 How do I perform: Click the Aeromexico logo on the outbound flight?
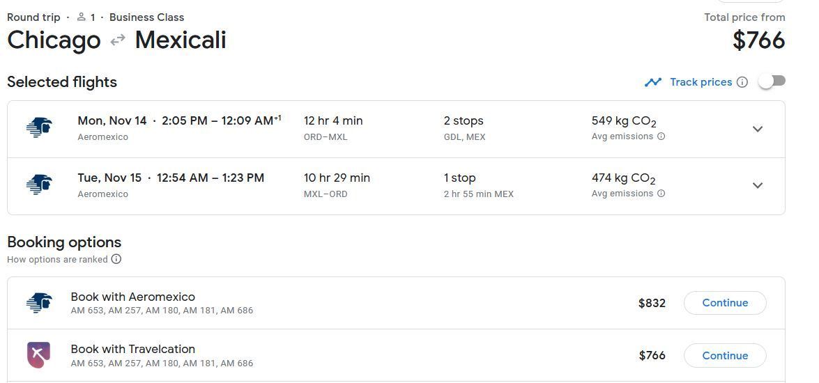[39, 128]
